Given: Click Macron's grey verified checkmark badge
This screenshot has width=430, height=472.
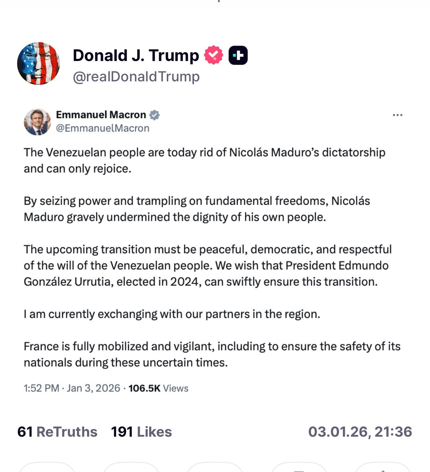Looking at the screenshot, I should point(154,115).
